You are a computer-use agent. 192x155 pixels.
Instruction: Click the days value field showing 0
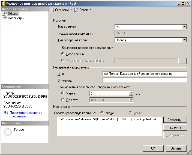pyautogui.click(x=109, y=94)
